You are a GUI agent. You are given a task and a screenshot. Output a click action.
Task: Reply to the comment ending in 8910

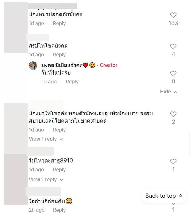pyautogui.click(x=59, y=170)
